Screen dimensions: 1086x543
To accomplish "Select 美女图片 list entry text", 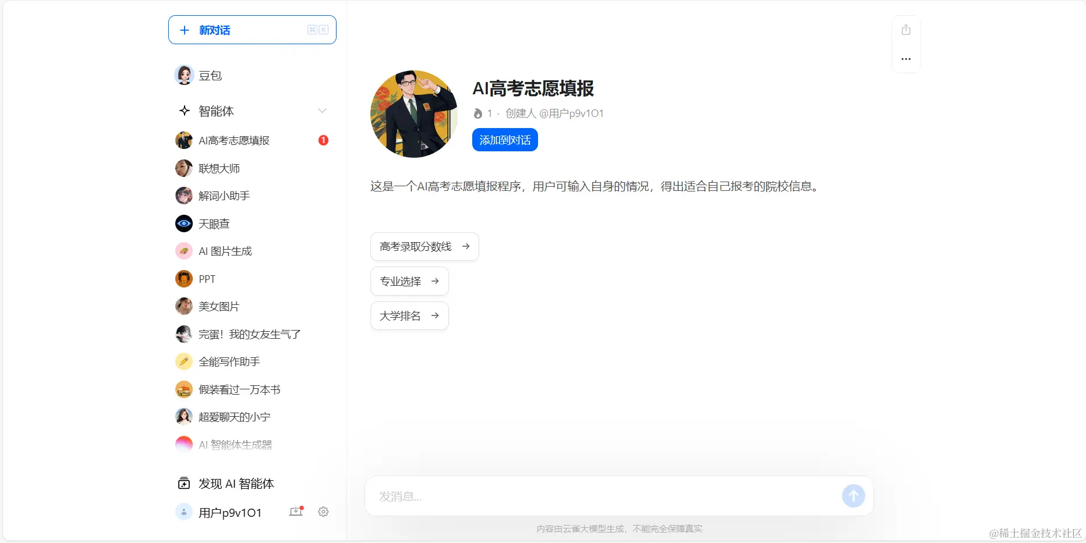I will (219, 306).
